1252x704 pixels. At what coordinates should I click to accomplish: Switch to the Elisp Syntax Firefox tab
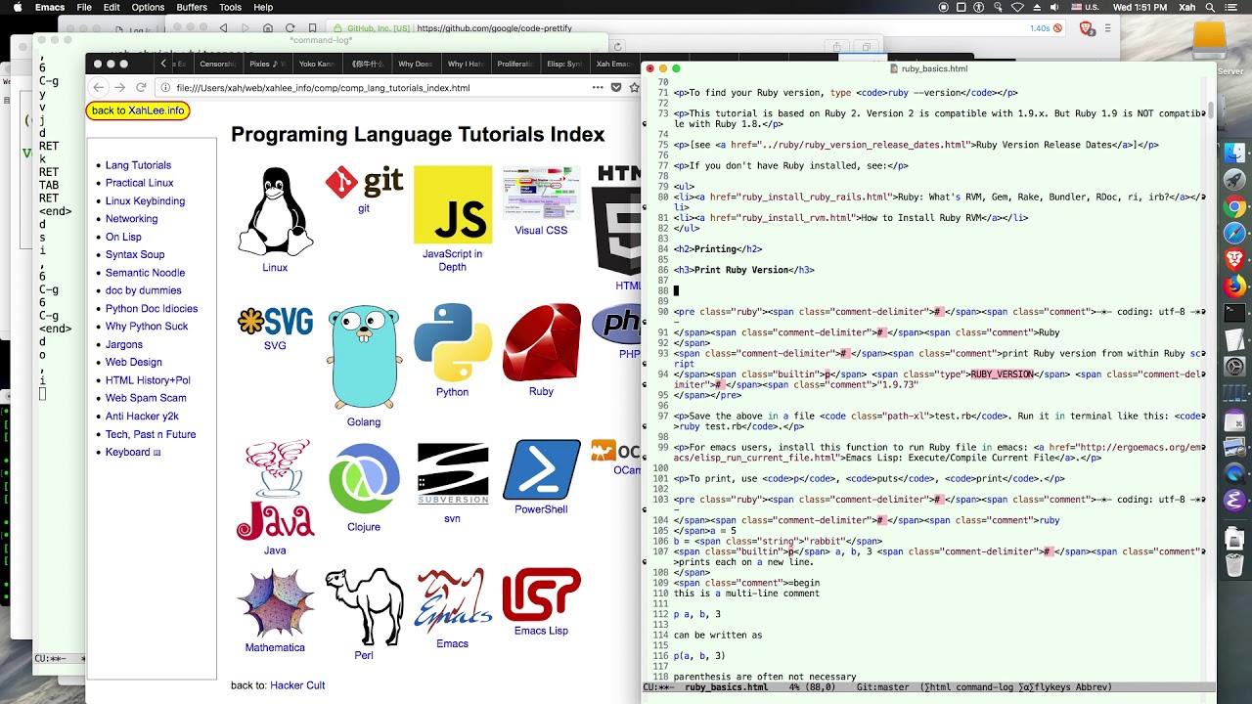pos(564,64)
